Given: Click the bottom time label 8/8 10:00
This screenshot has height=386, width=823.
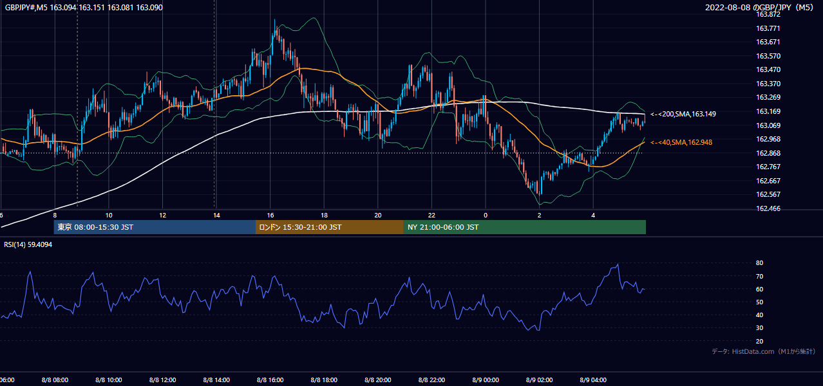Looking at the screenshot, I should coord(109,380).
